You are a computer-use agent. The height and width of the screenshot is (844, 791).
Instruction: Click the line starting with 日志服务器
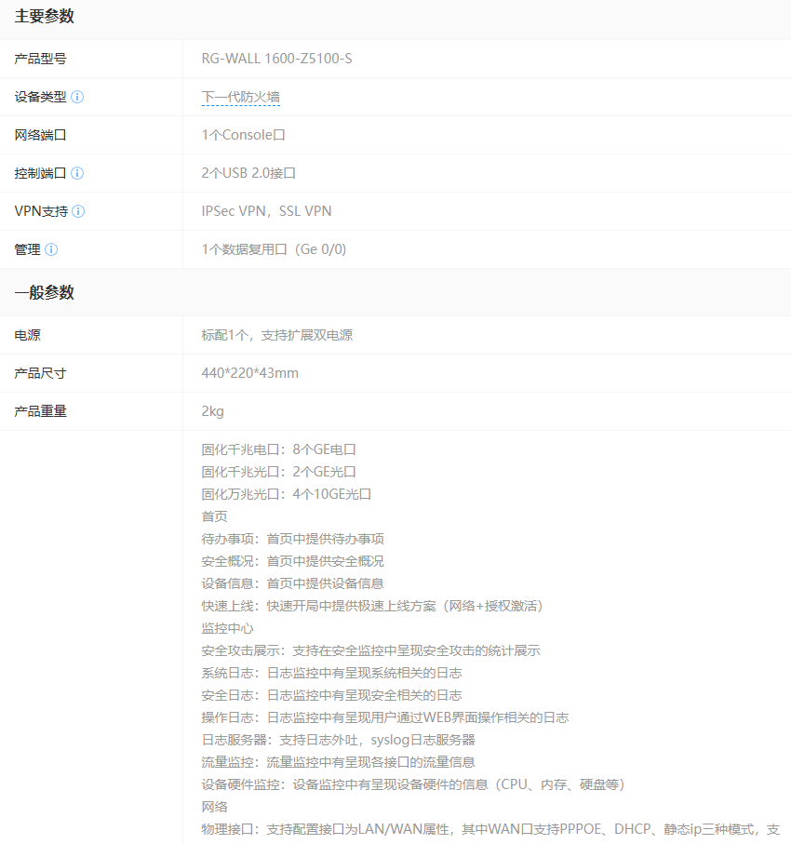(338, 740)
